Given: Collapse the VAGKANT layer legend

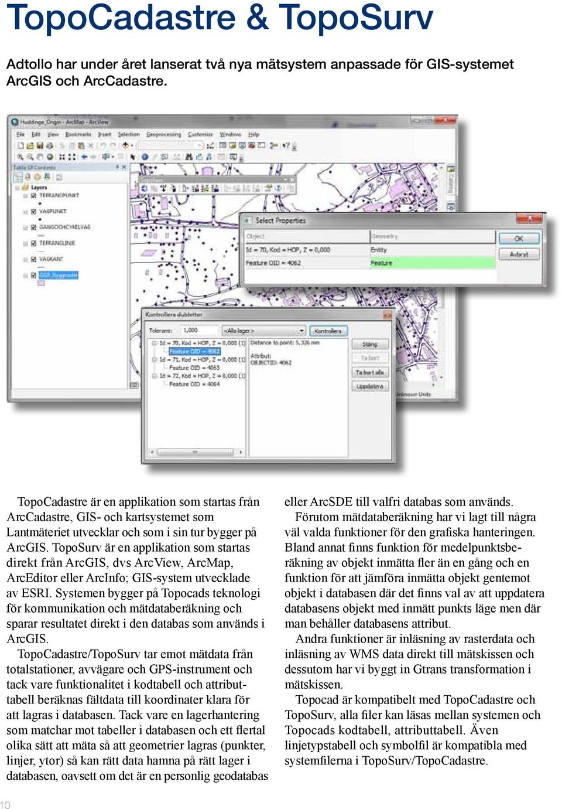Looking at the screenshot, I should pyautogui.click(x=25, y=259).
